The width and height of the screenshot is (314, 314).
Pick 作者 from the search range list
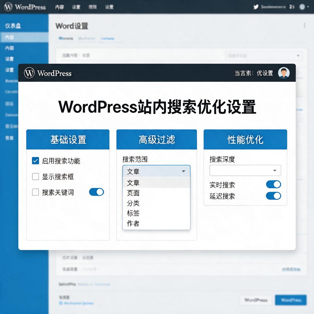(x=156, y=223)
